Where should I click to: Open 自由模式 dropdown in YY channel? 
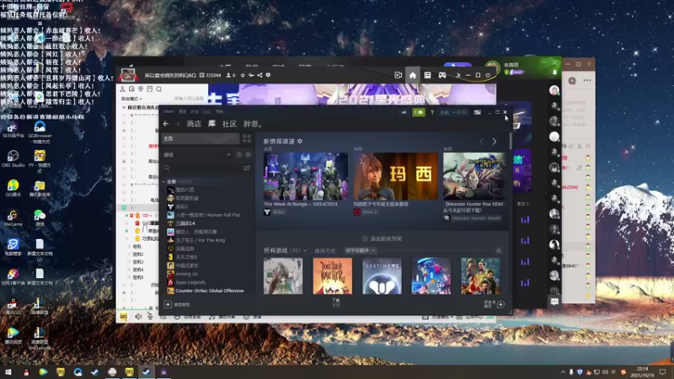click(131, 99)
